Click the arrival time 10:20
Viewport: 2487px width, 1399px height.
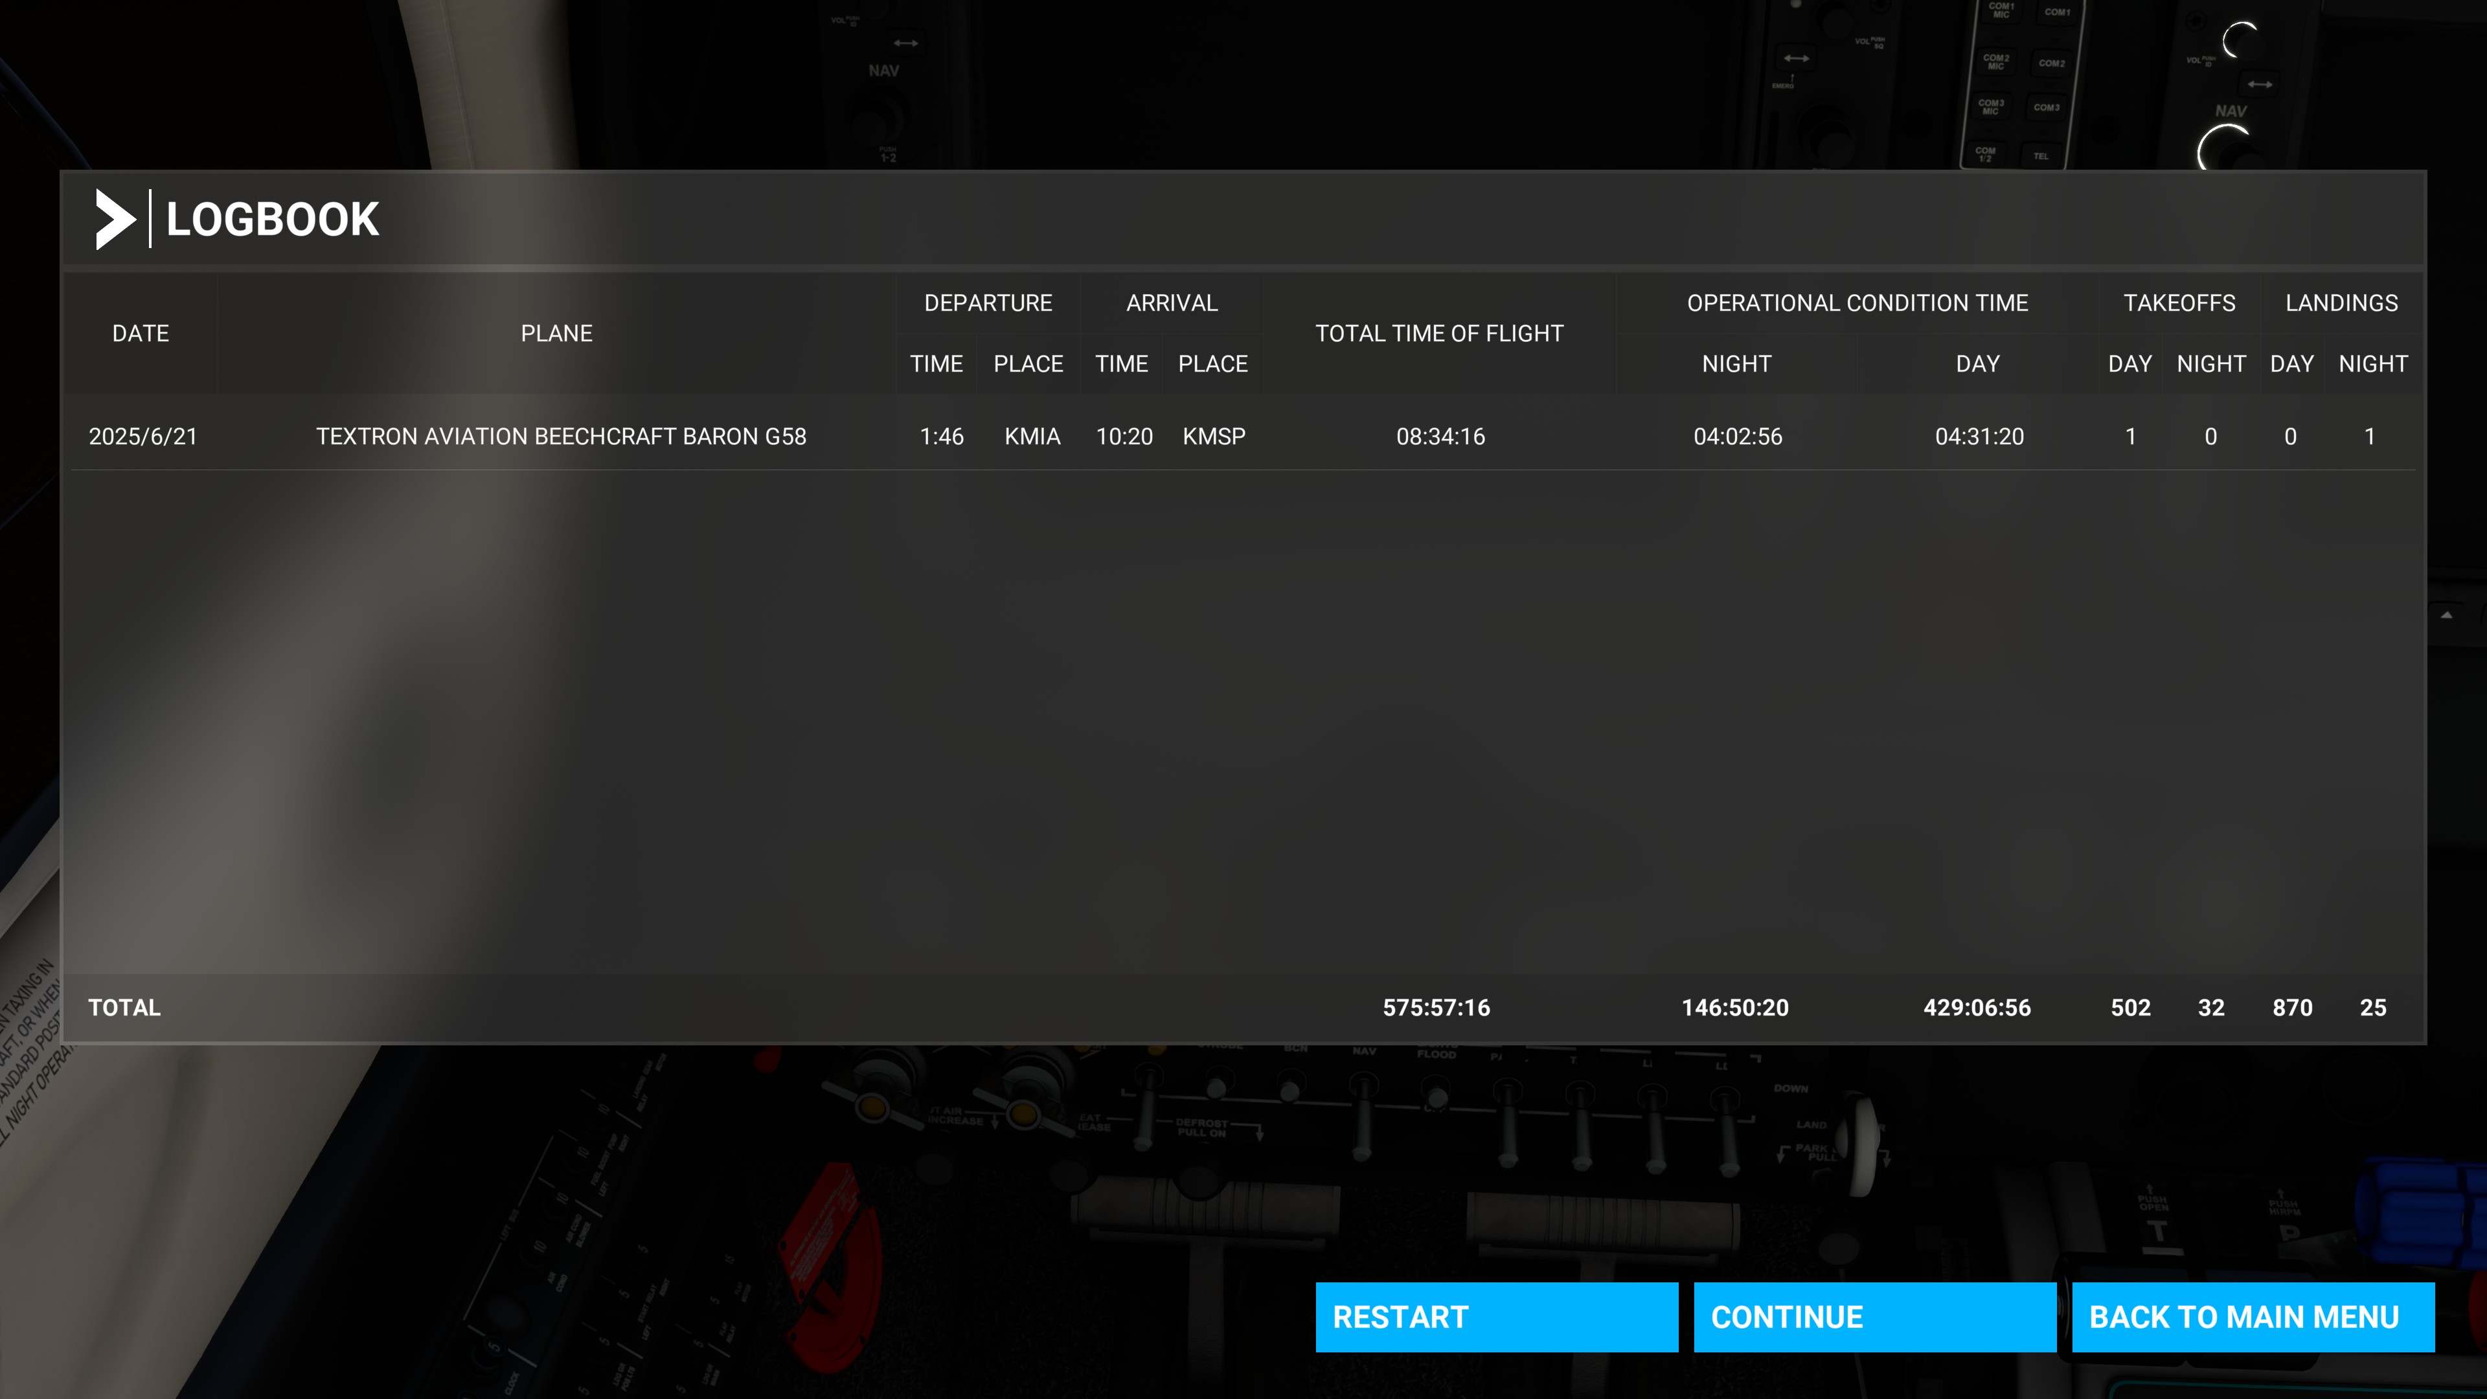click(x=1124, y=437)
